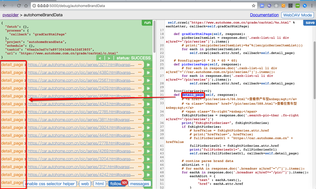Viewport: 316px width, 189px height.
Task: Show task details dots for series/4380
Action: click(x=140, y=73)
